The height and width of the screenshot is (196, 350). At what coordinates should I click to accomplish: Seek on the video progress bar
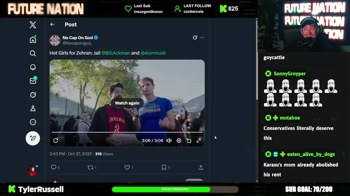click(127, 132)
